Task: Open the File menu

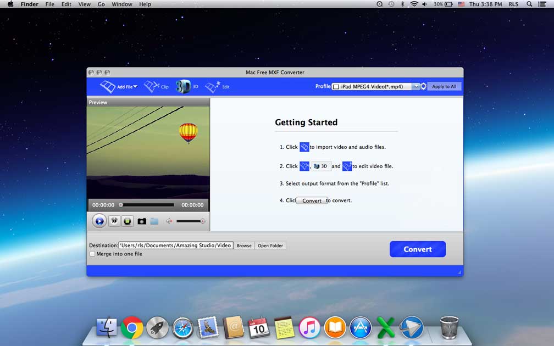Action: 50,4
